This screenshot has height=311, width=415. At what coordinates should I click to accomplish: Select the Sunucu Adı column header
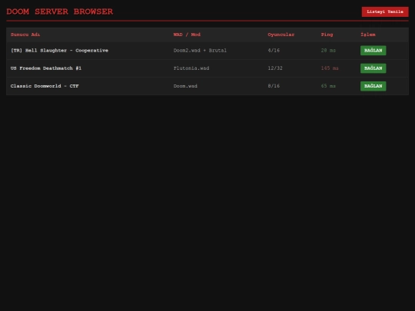pos(25,35)
